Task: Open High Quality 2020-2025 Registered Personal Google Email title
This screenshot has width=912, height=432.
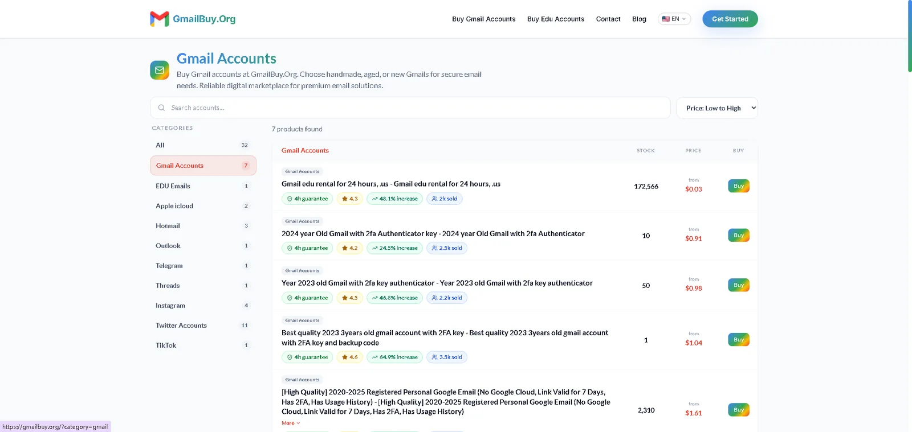Action: click(x=446, y=402)
